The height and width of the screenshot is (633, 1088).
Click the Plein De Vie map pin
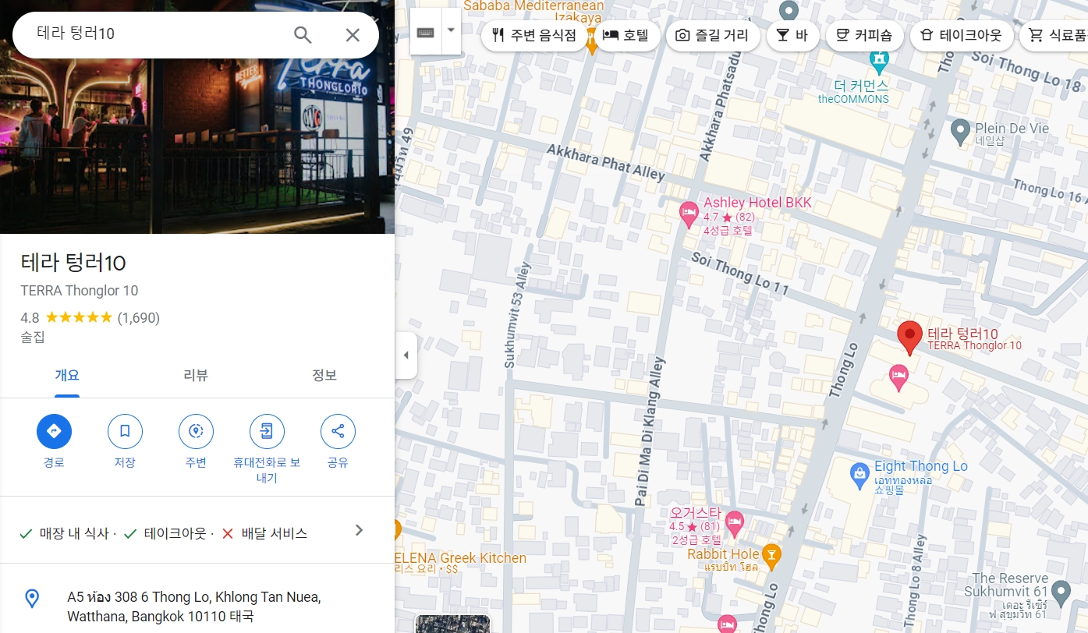(x=961, y=132)
